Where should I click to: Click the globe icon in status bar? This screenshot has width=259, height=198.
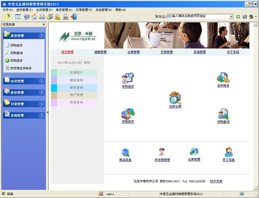click(x=242, y=194)
